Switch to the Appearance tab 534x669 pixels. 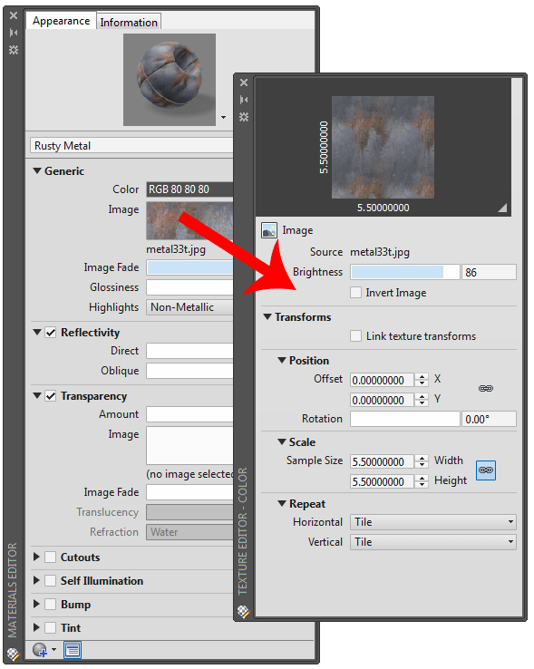(61, 21)
